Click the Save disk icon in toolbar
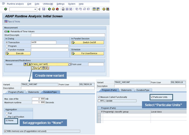The image size is (189, 135). click(x=44, y=9)
